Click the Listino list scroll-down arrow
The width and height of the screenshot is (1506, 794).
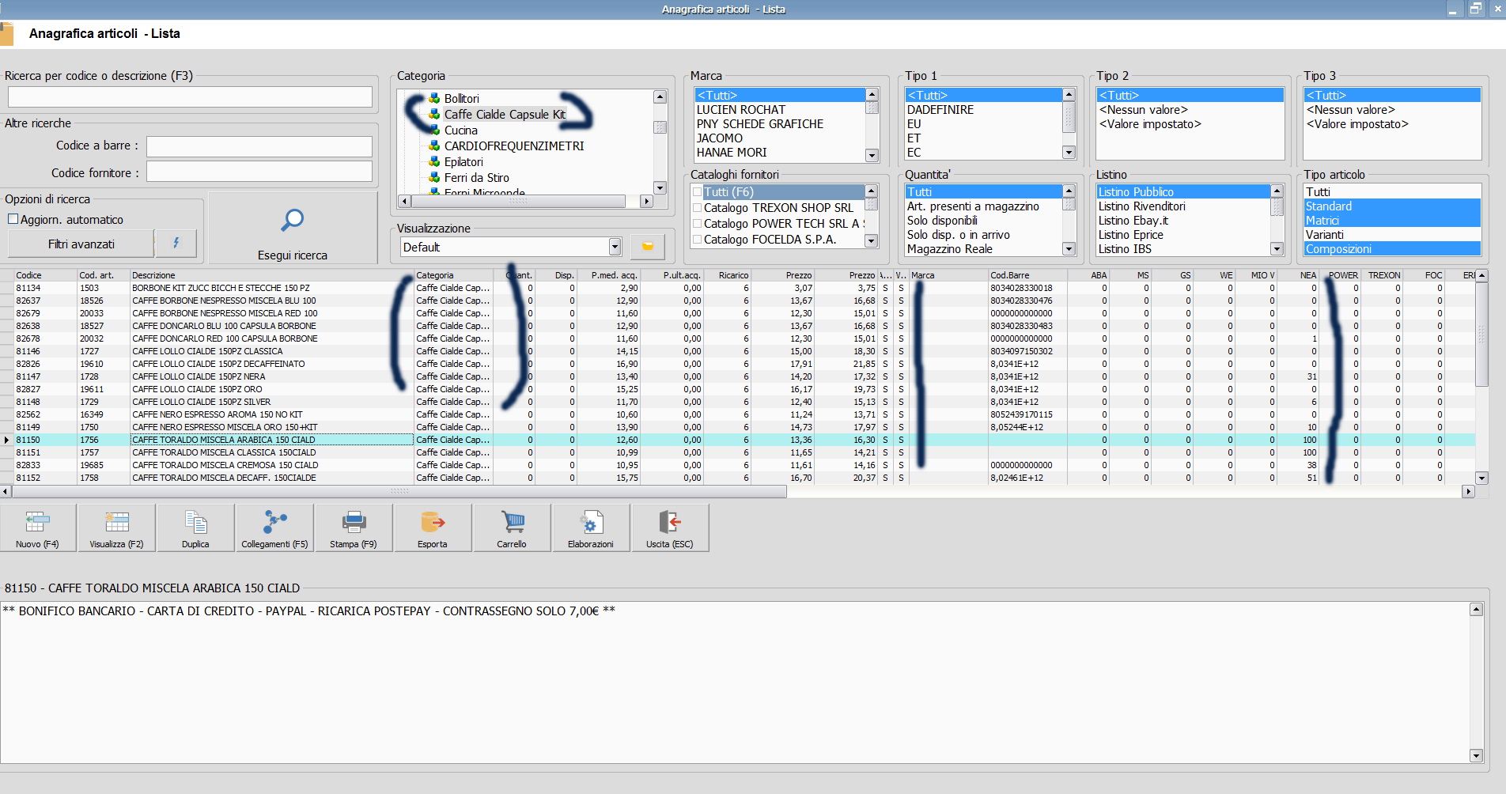(x=1277, y=249)
